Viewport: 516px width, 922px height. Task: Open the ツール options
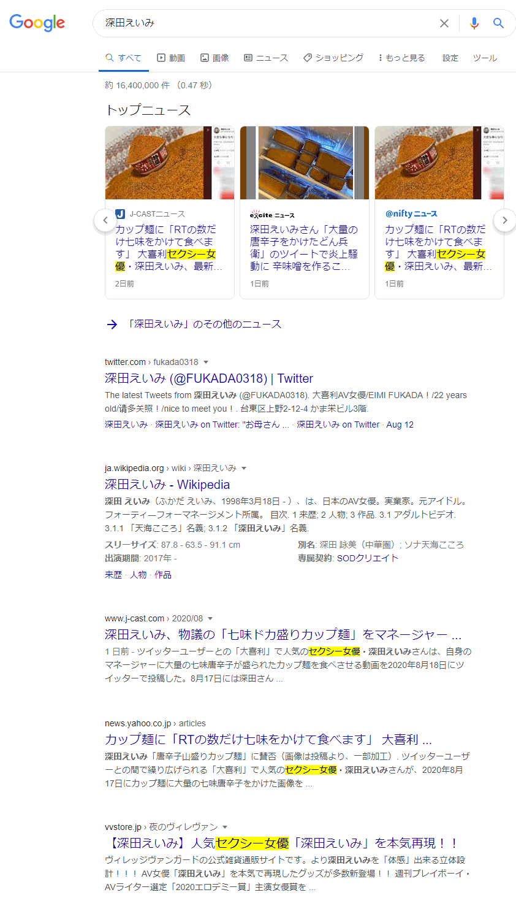tap(485, 58)
